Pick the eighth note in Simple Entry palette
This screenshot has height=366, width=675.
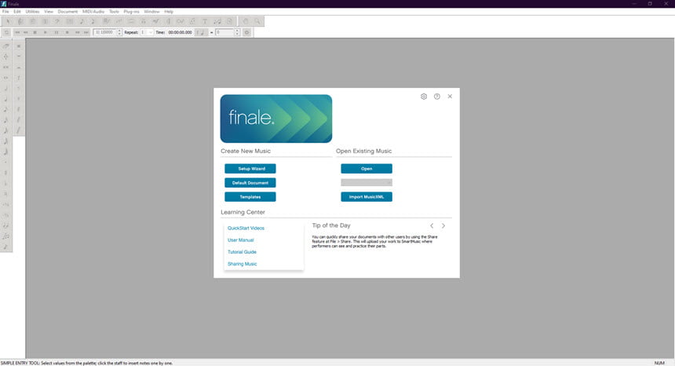click(5, 109)
